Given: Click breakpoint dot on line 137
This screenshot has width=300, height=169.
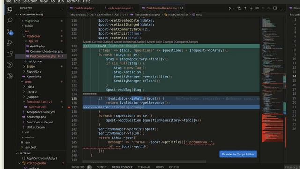Looking at the screenshot, I should pyautogui.click(x=69, y=108).
